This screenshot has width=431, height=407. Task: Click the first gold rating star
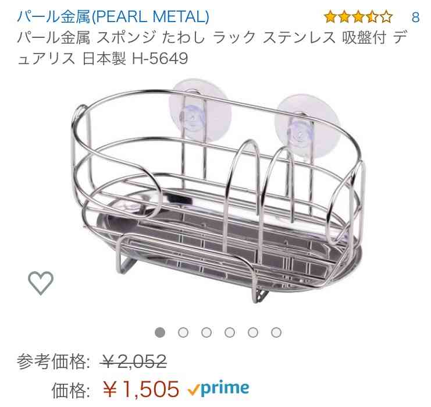coord(330,17)
